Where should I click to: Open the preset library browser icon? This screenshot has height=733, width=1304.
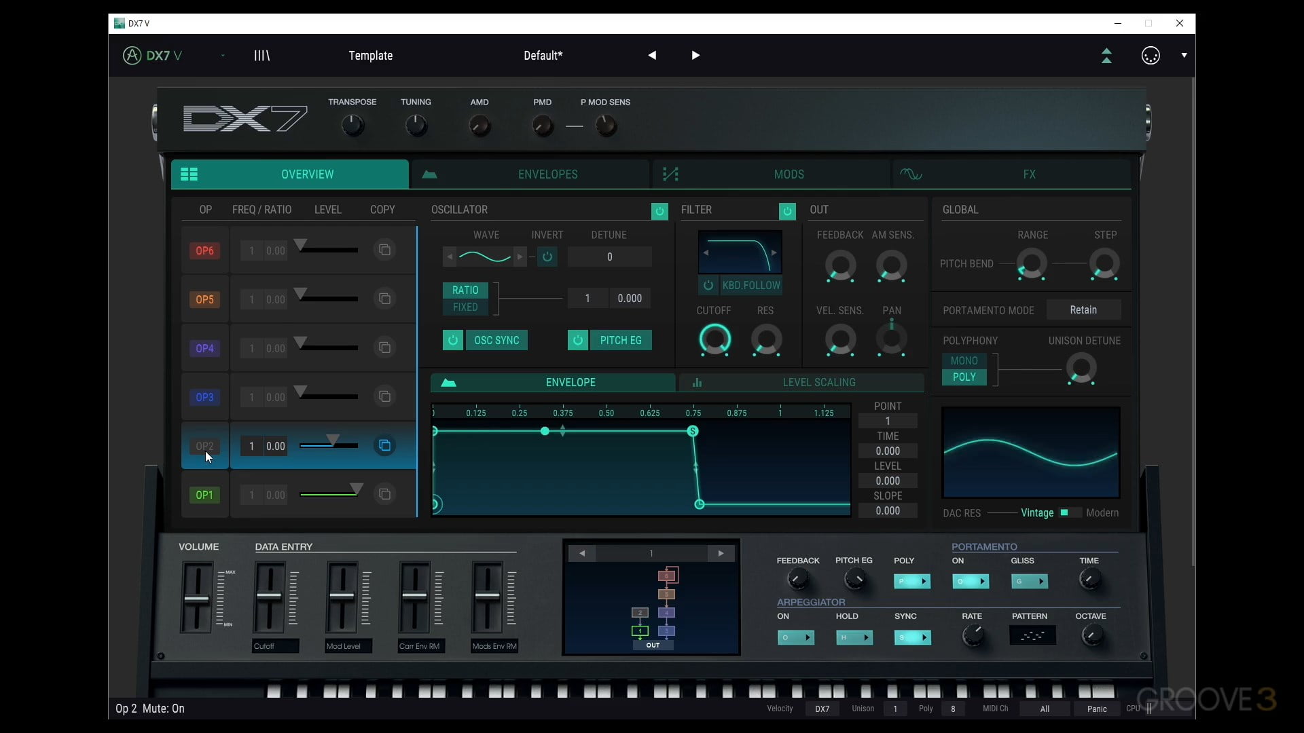tap(261, 56)
